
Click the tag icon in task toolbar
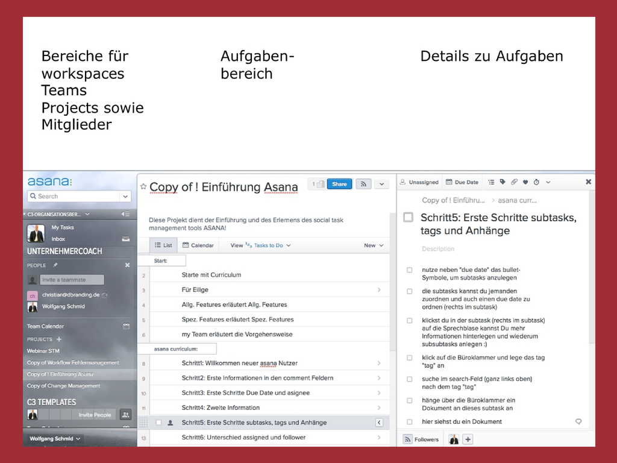[x=503, y=182]
